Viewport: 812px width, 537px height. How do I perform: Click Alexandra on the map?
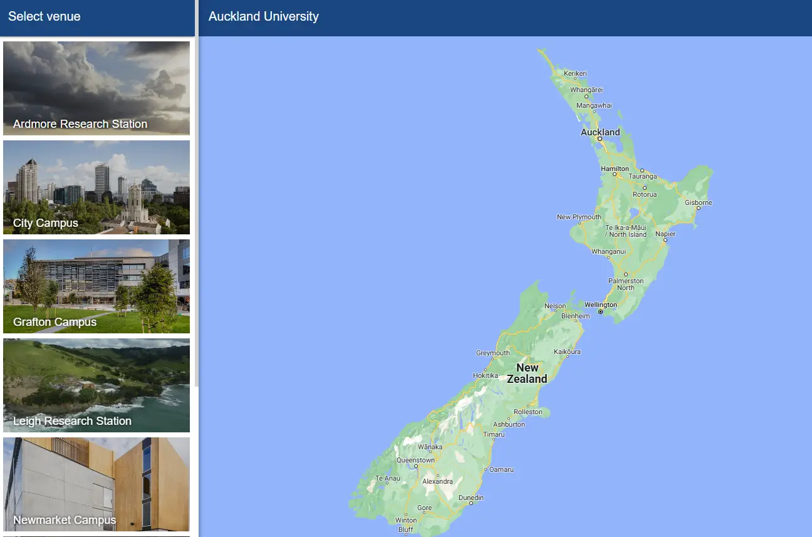tap(437, 482)
